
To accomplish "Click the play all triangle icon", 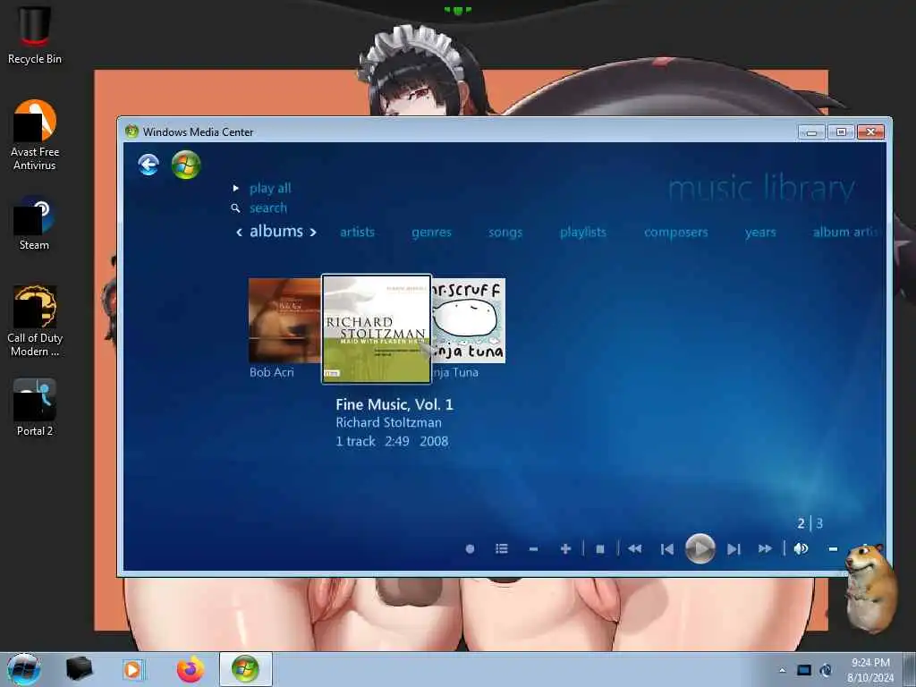I will tap(235, 188).
